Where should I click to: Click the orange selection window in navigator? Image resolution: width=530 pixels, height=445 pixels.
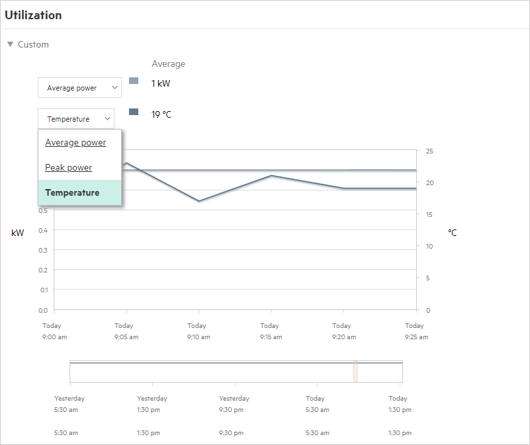tap(355, 372)
